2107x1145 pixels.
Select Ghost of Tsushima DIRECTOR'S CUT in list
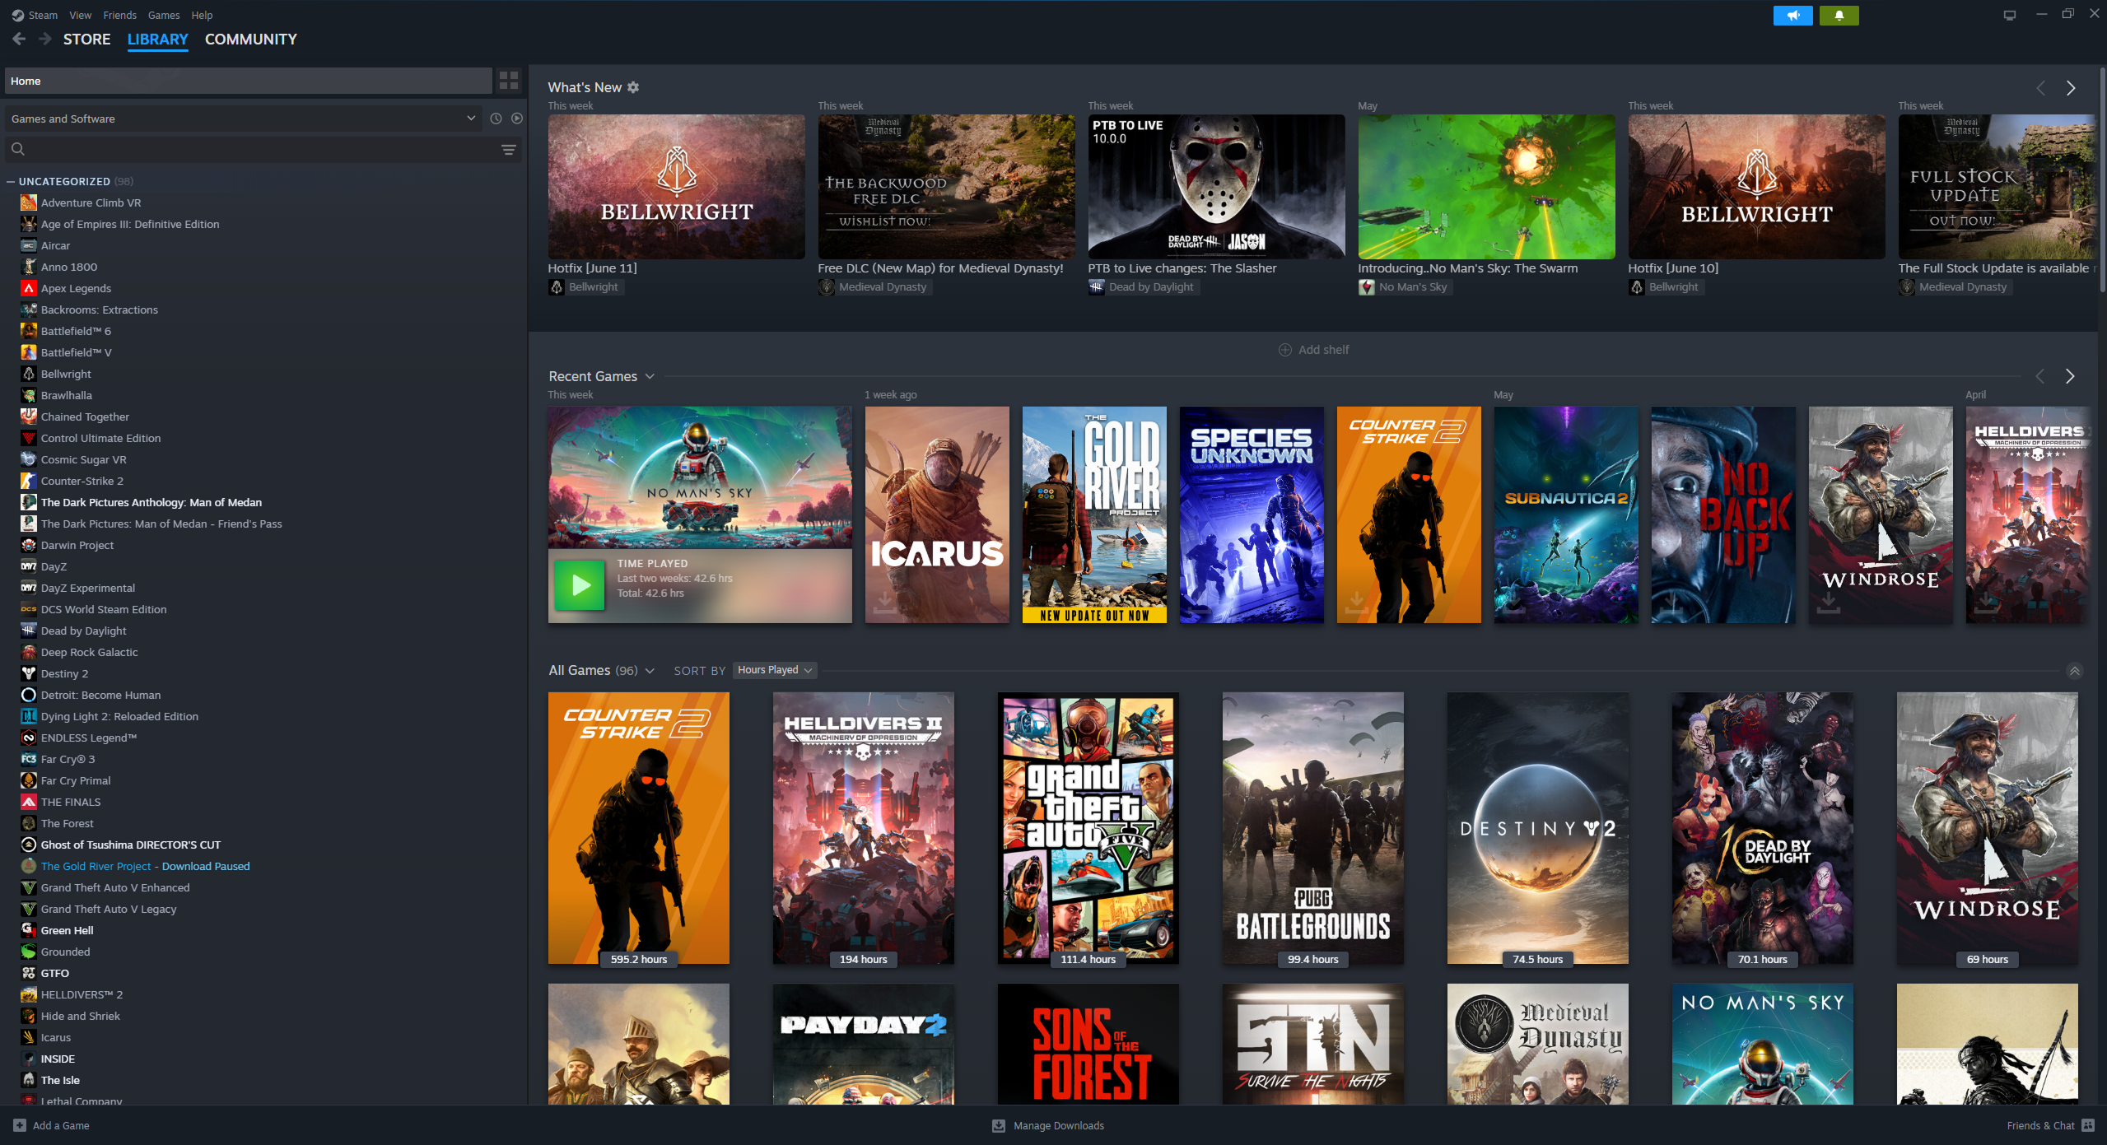(x=131, y=845)
